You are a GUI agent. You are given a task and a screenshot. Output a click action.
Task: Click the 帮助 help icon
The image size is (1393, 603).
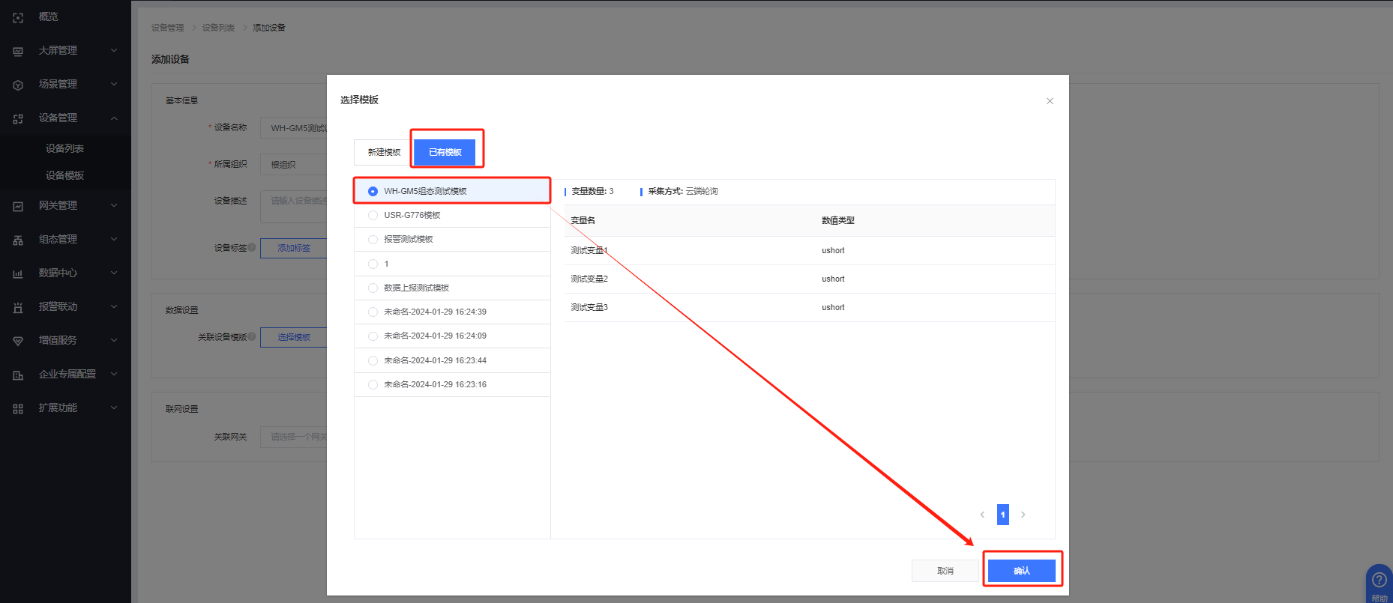(1379, 581)
